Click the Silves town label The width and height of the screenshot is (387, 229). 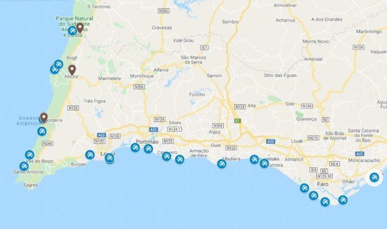click(175, 123)
